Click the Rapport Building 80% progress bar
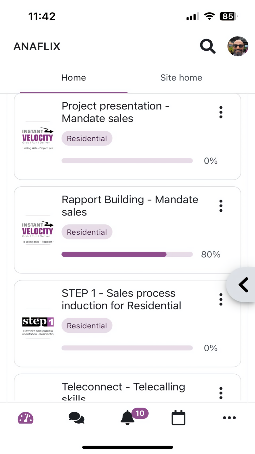The height and width of the screenshot is (454, 255). pyautogui.click(x=127, y=254)
